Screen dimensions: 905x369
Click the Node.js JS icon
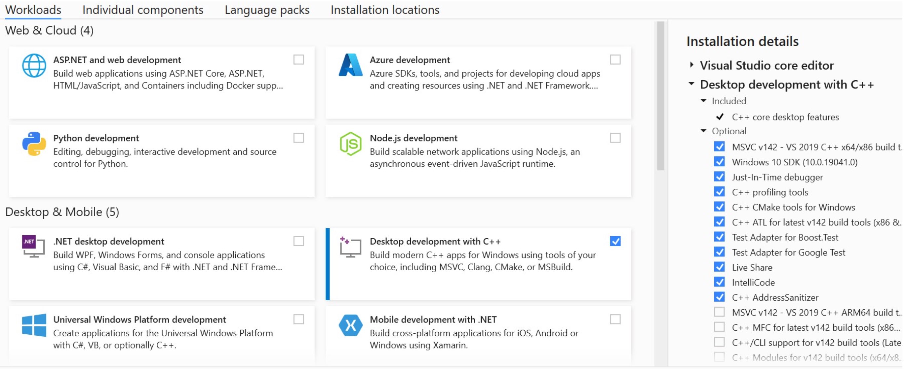pyautogui.click(x=350, y=143)
